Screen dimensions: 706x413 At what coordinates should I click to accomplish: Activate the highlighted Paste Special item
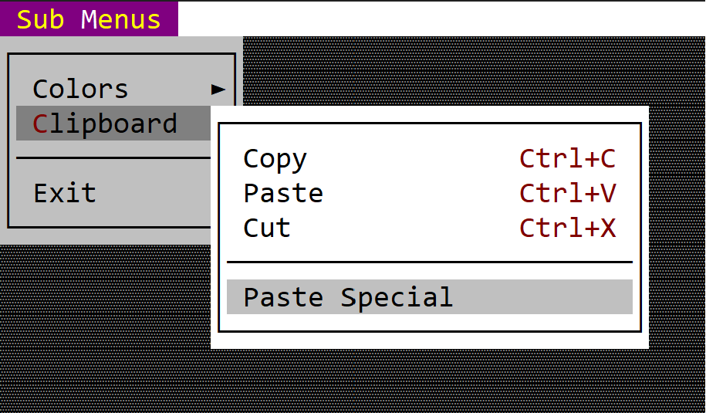(x=430, y=296)
